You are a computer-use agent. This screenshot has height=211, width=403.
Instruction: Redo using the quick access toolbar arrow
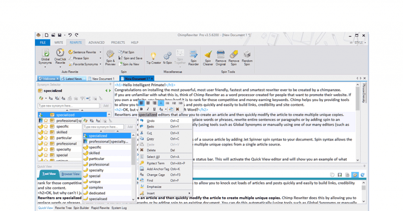pos(77,35)
